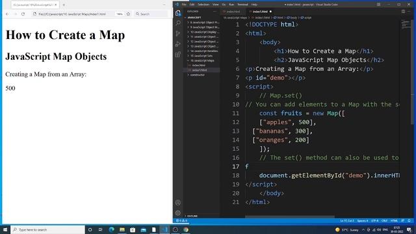The image size is (416, 234).
Task: Open Task View on the taskbar
Action: point(101,229)
